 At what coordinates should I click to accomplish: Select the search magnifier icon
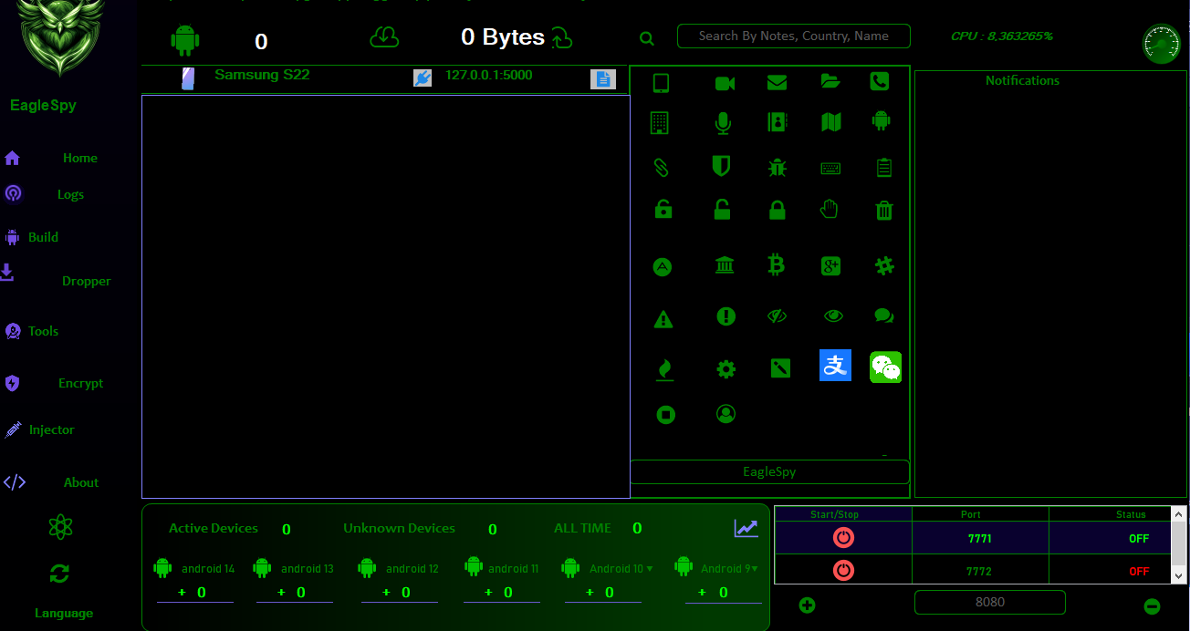point(647,38)
